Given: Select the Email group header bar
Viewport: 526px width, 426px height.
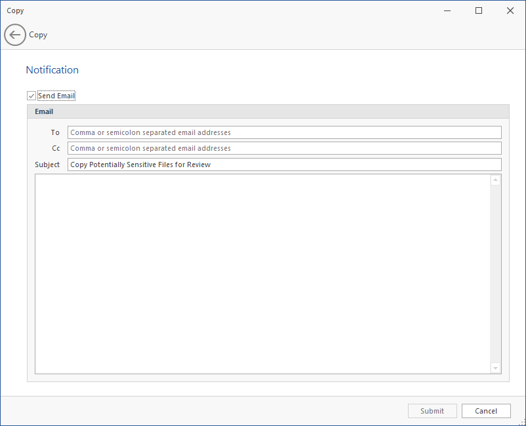Looking at the screenshot, I should pyautogui.click(x=268, y=111).
